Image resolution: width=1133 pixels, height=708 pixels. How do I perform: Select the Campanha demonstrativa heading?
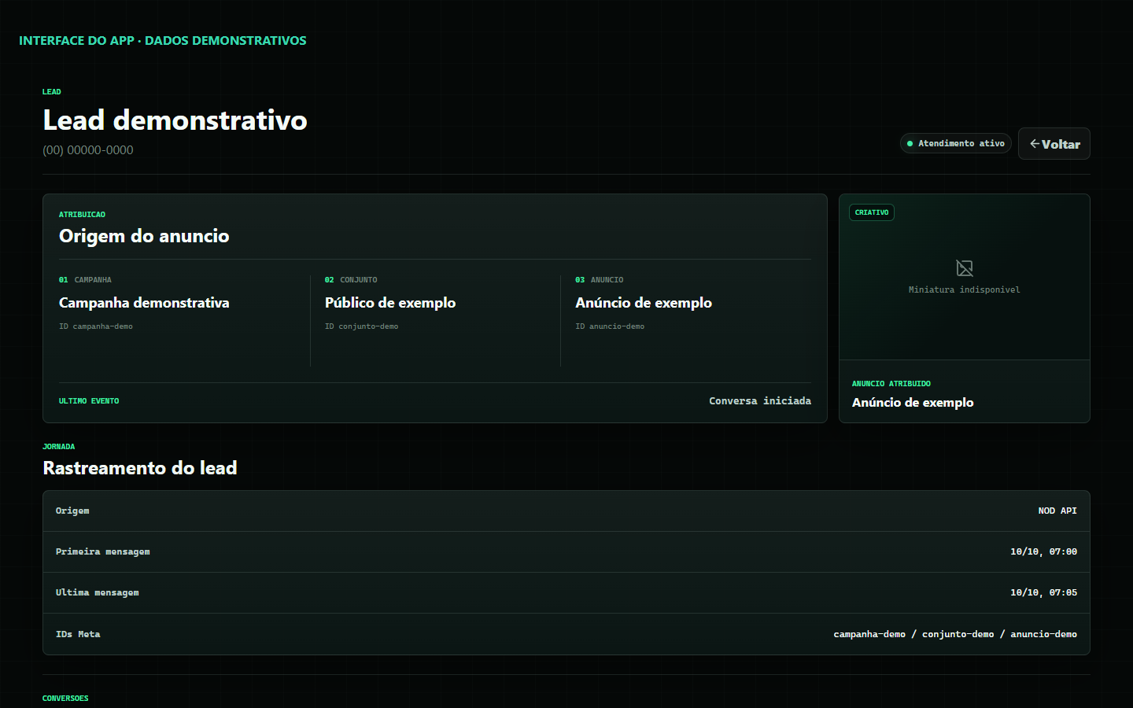144,303
